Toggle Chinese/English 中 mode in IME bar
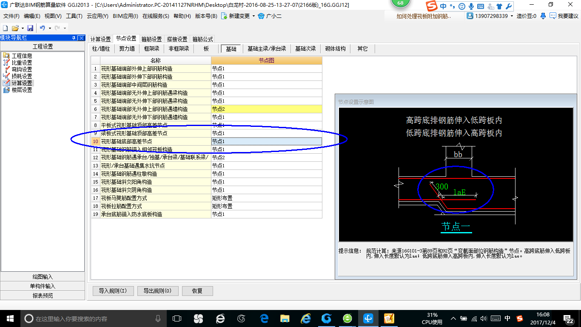Screen dimensions: 581x327 pos(443,6)
